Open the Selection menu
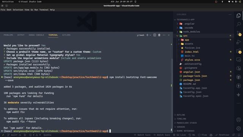243x137 pixels. [18, 10]
